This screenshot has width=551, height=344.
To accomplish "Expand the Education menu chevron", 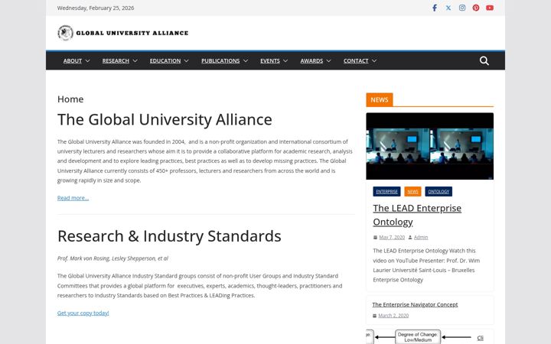I will tap(186, 61).
